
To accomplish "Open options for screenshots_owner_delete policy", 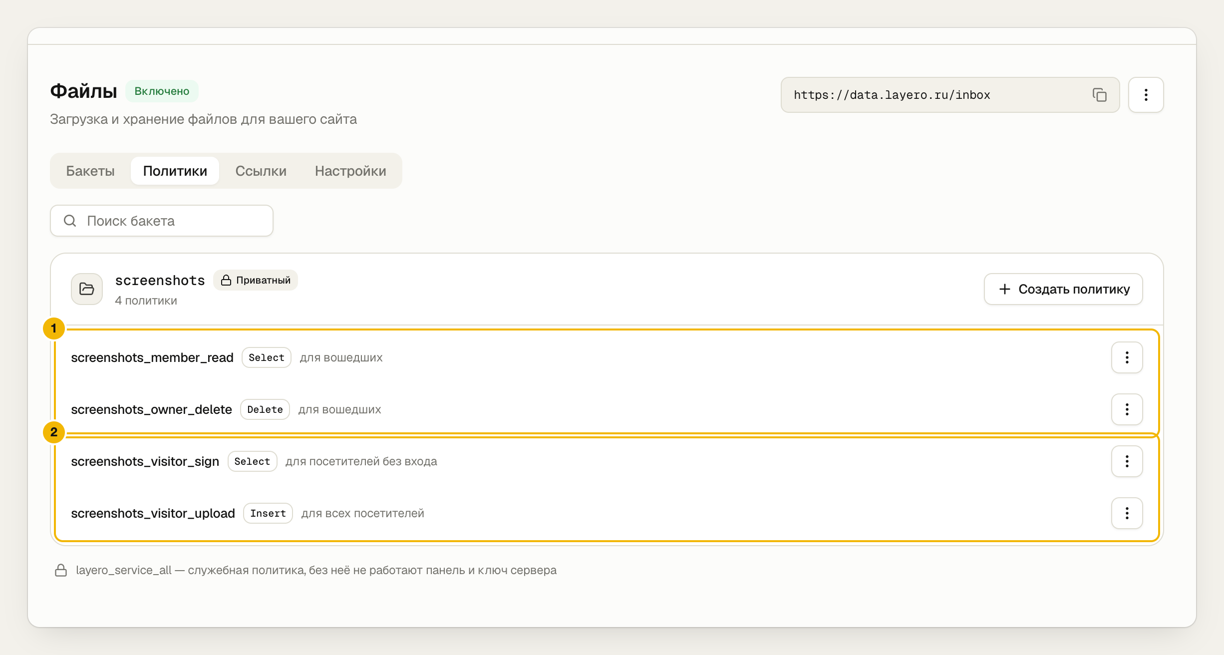I will coord(1127,409).
